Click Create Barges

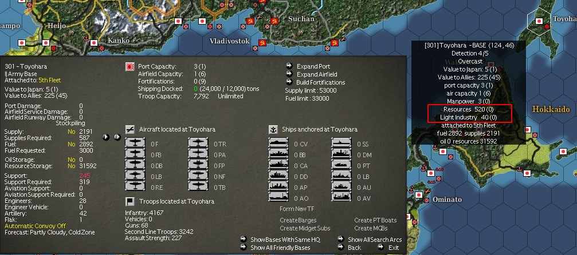(x=298, y=220)
